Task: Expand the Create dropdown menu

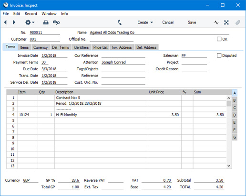Action: [x=145, y=22]
